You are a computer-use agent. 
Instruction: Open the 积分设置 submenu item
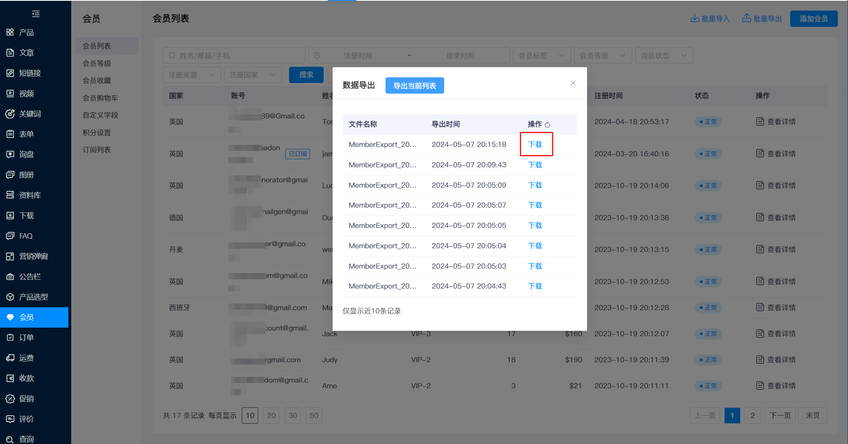96,133
